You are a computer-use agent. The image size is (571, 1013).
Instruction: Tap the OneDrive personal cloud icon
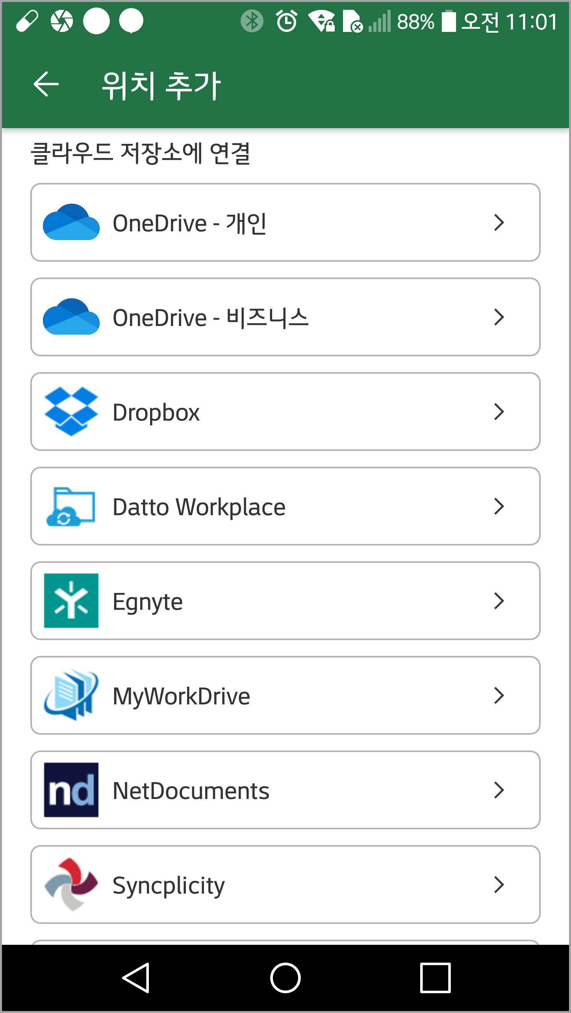tap(71, 222)
